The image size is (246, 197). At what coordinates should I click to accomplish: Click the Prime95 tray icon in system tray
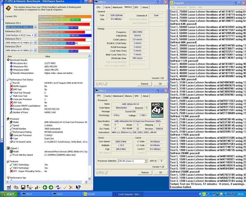(204, 194)
